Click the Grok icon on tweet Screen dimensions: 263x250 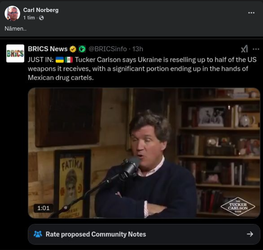click(x=244, y=49)
